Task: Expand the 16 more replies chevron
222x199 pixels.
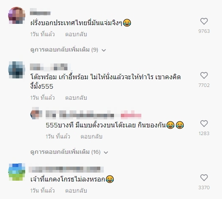Action: click(106, 153)
